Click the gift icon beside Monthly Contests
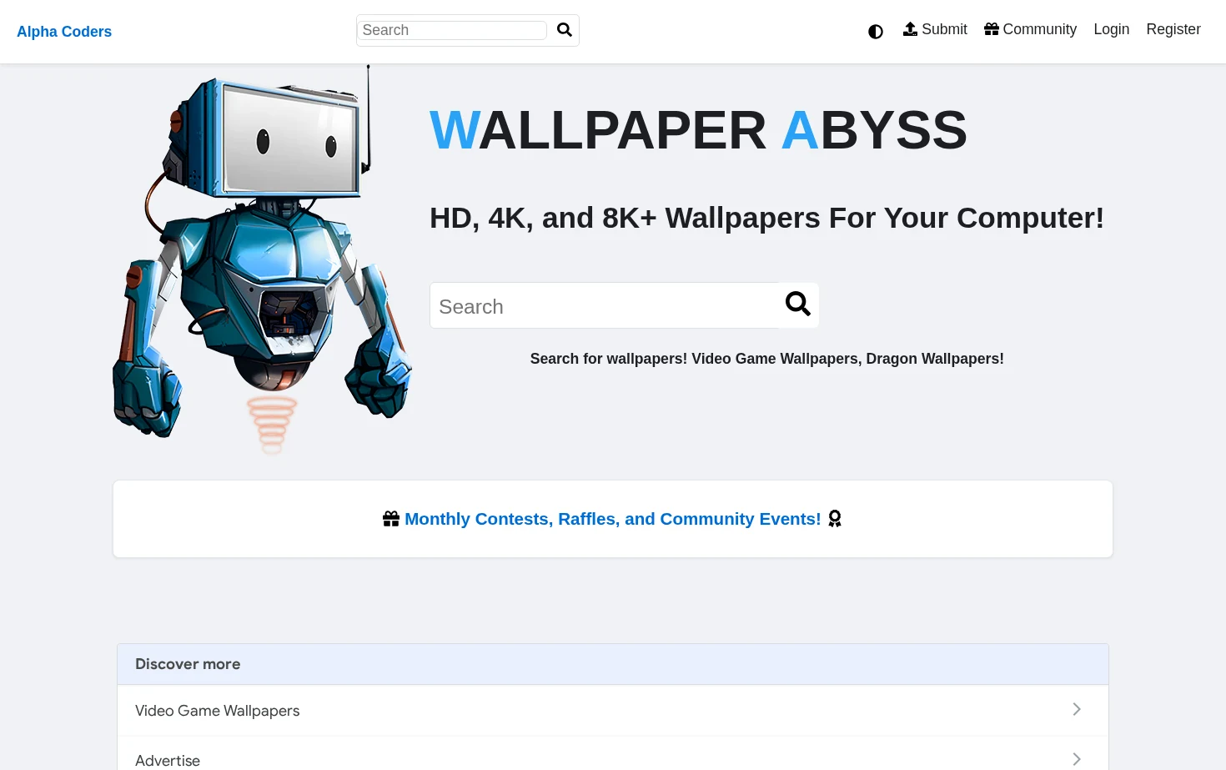 [391, 519]
